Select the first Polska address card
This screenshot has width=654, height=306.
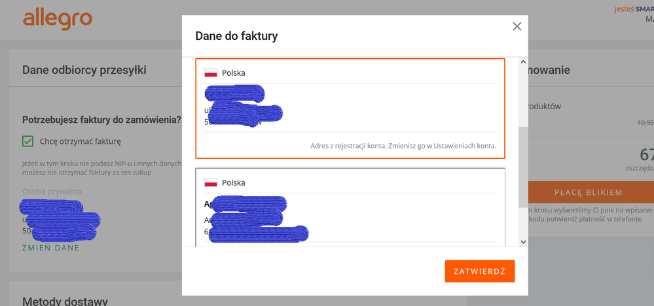tap(350, 109)
